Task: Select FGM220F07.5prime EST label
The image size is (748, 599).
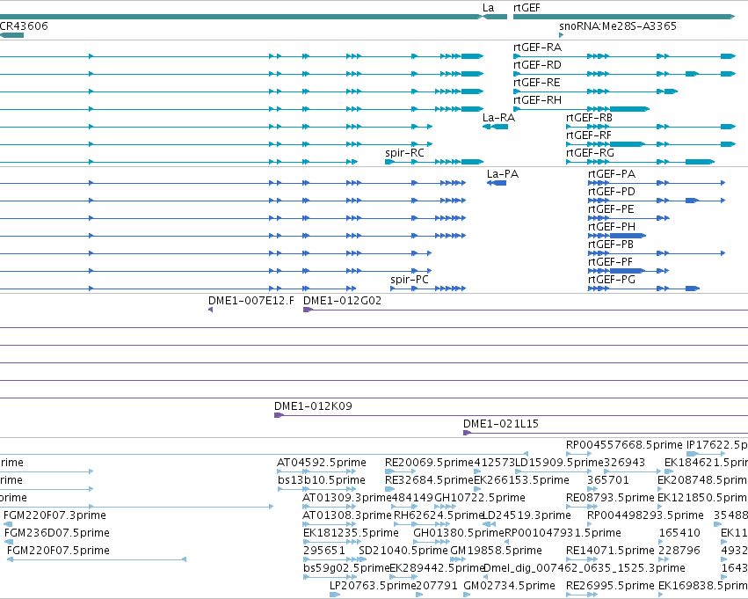Action: (x=58, y=551)
